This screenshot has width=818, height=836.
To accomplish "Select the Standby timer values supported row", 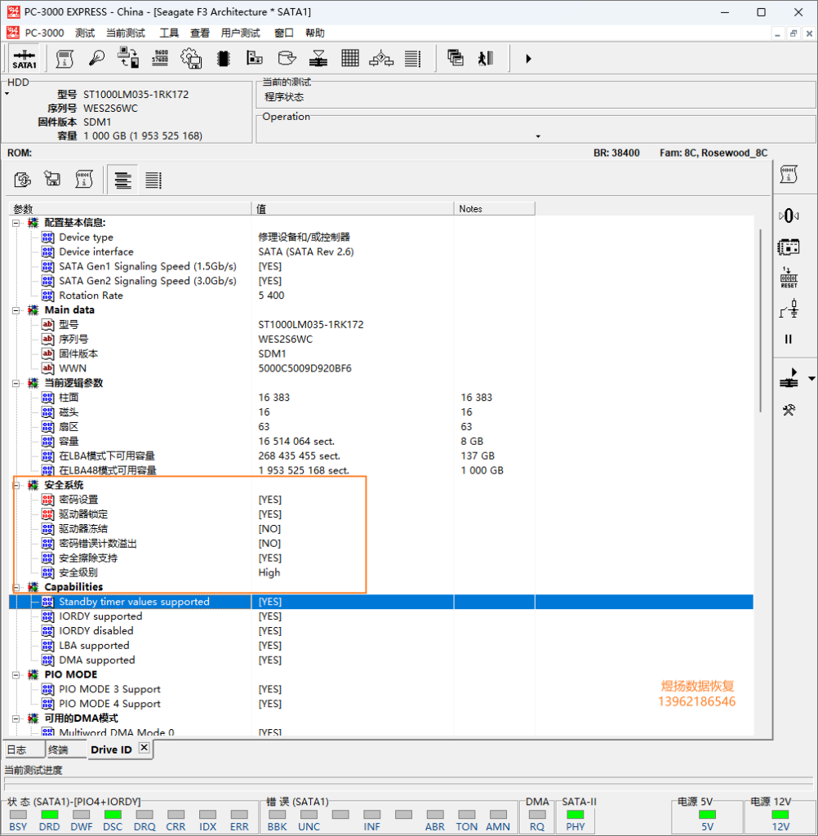I will point(381,602).
